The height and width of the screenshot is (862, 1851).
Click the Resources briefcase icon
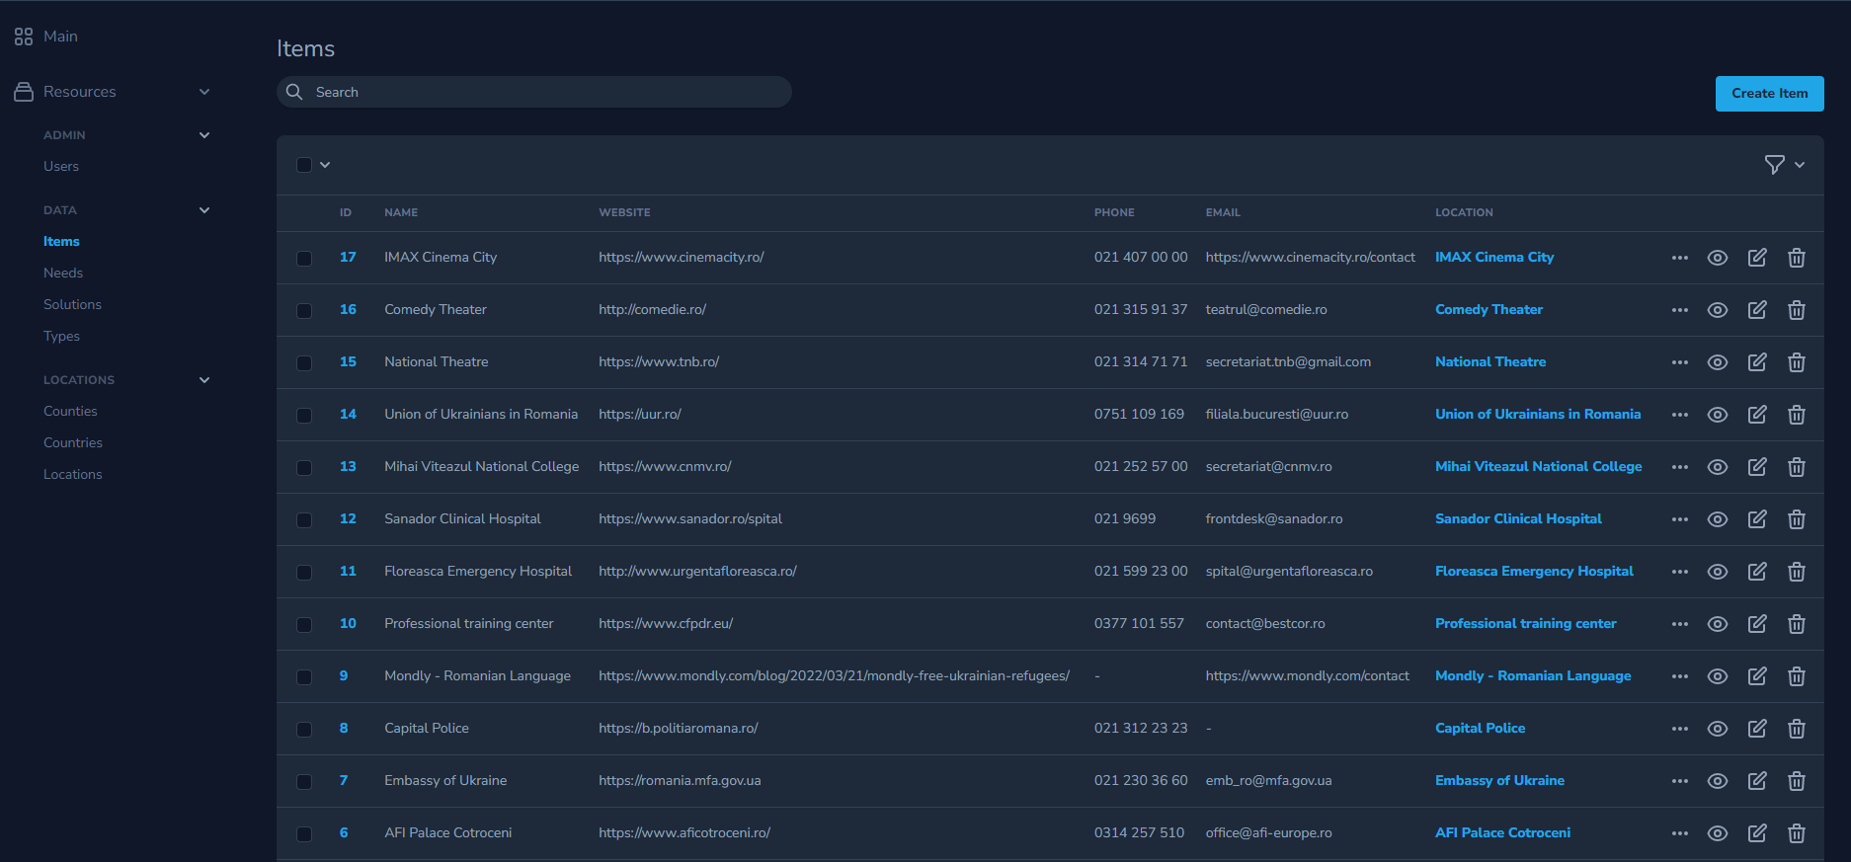tap(24, 92)
